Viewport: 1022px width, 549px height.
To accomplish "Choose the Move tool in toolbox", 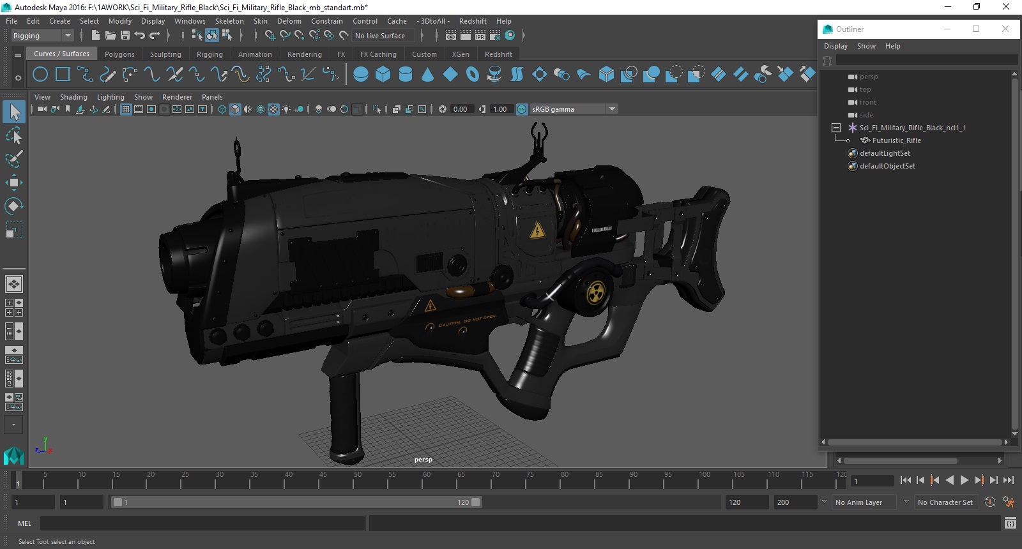I will [x=13, y=183].
